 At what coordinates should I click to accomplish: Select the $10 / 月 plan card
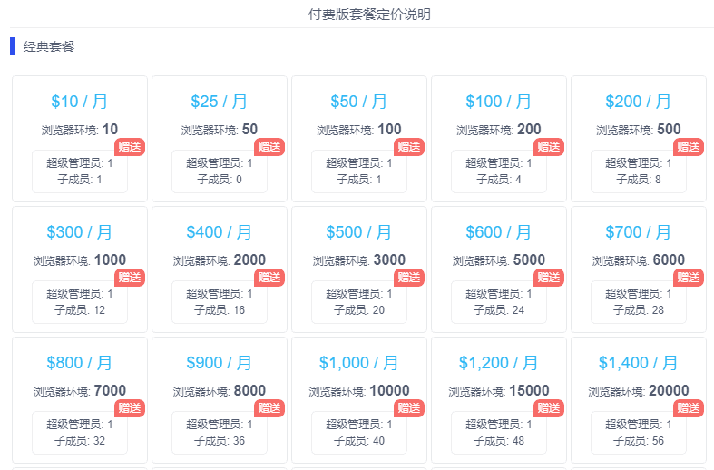80,139
